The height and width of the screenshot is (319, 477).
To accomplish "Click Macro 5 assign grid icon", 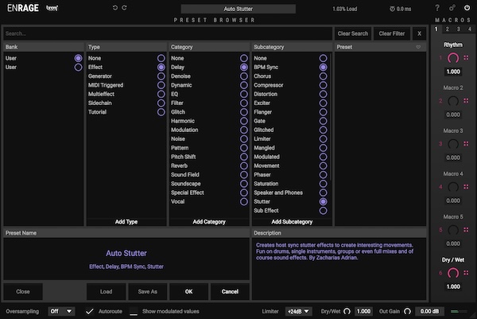I will click(x=466, y=230).
